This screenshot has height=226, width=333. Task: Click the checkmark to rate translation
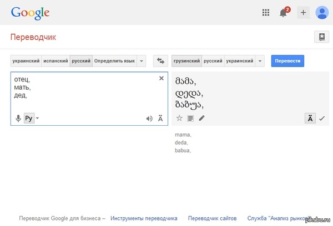[321, 118]
